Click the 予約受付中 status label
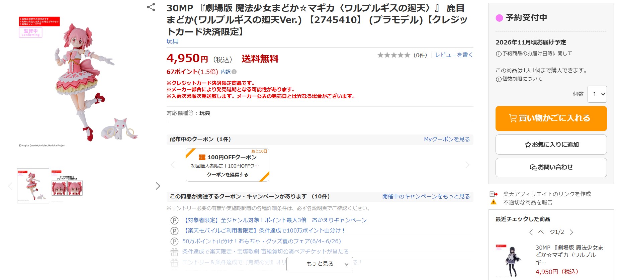 [x=526, y=17]
